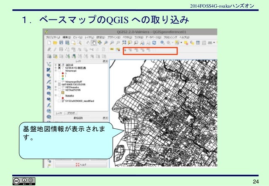Click the Add PostGIS Layer sidebar icon
This screenshot has width=269, height=186.
[x=49, y=76]
